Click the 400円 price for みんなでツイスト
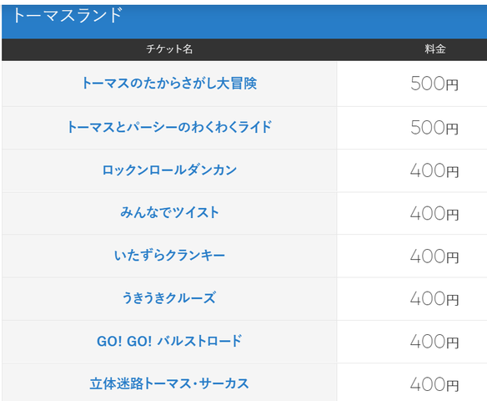Image resolution: width=487 pixels, height=401 pixels. tap(434, 214)
